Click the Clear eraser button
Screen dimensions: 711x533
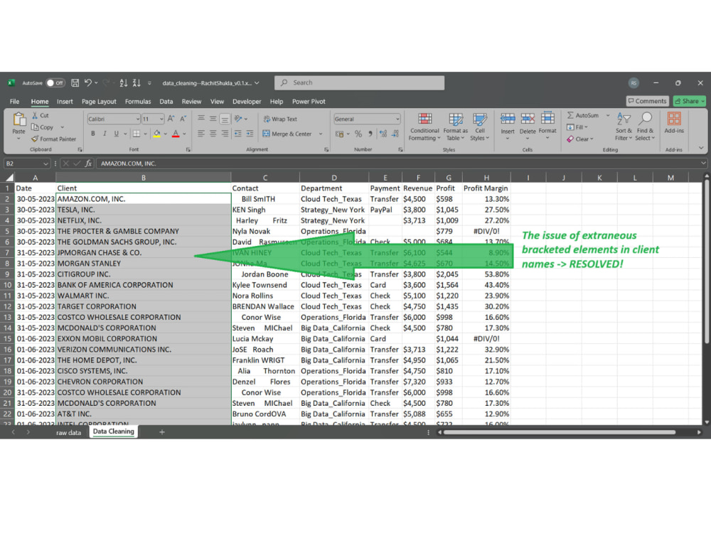click(579, 139)
